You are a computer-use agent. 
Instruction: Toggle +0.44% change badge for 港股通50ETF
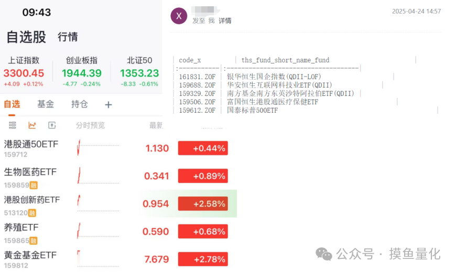[x=202, y=148]
